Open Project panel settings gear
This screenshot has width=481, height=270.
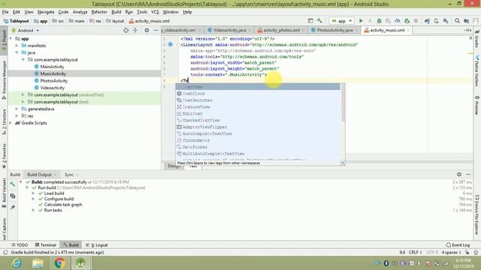(x=147, y=30)
